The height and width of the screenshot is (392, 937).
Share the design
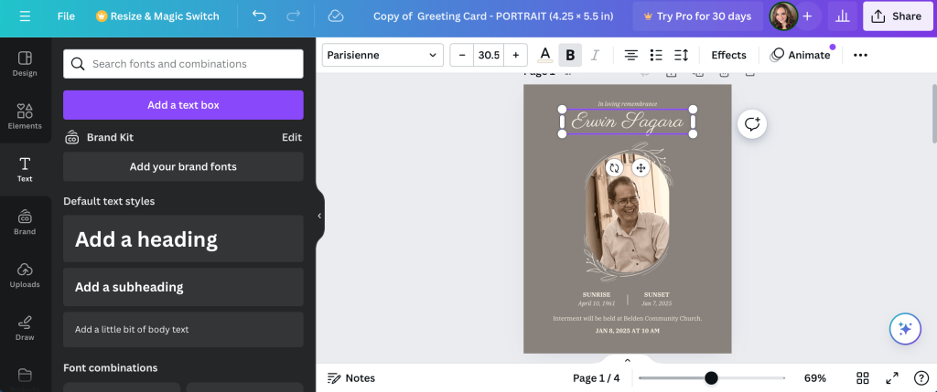pos(899,16)
